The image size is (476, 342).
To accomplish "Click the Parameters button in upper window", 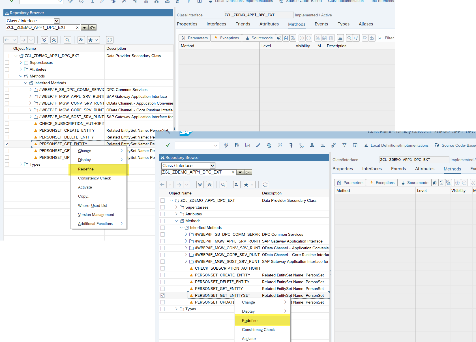I will [x=194, y=38].
